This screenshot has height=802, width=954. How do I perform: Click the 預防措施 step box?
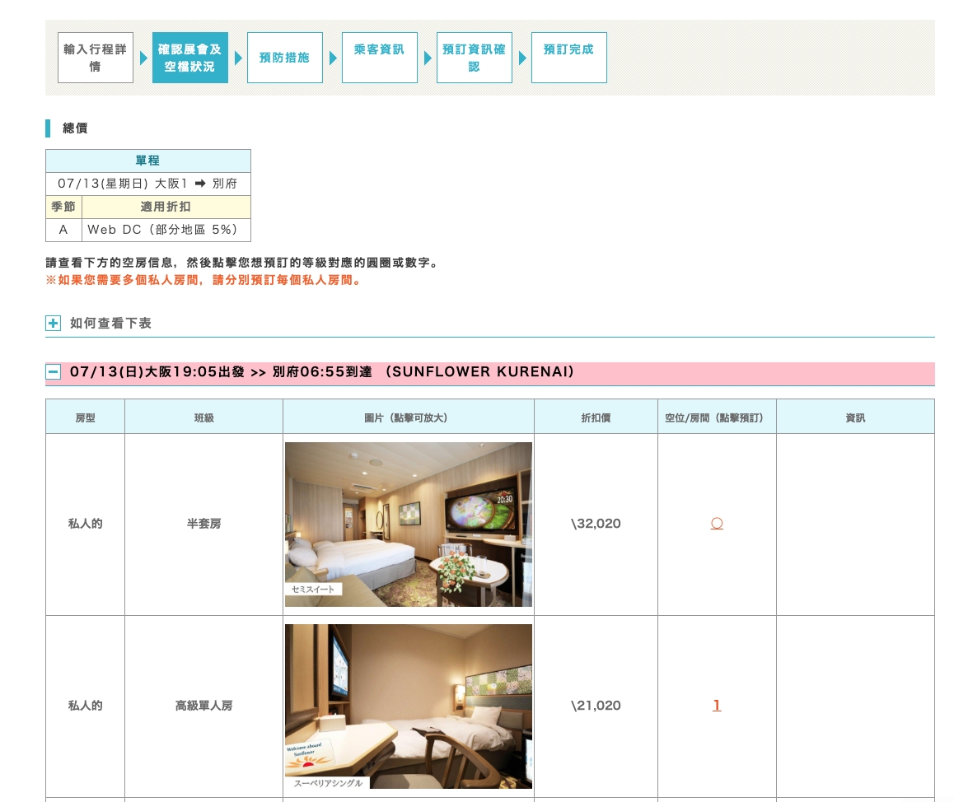[x=285, y=58]
